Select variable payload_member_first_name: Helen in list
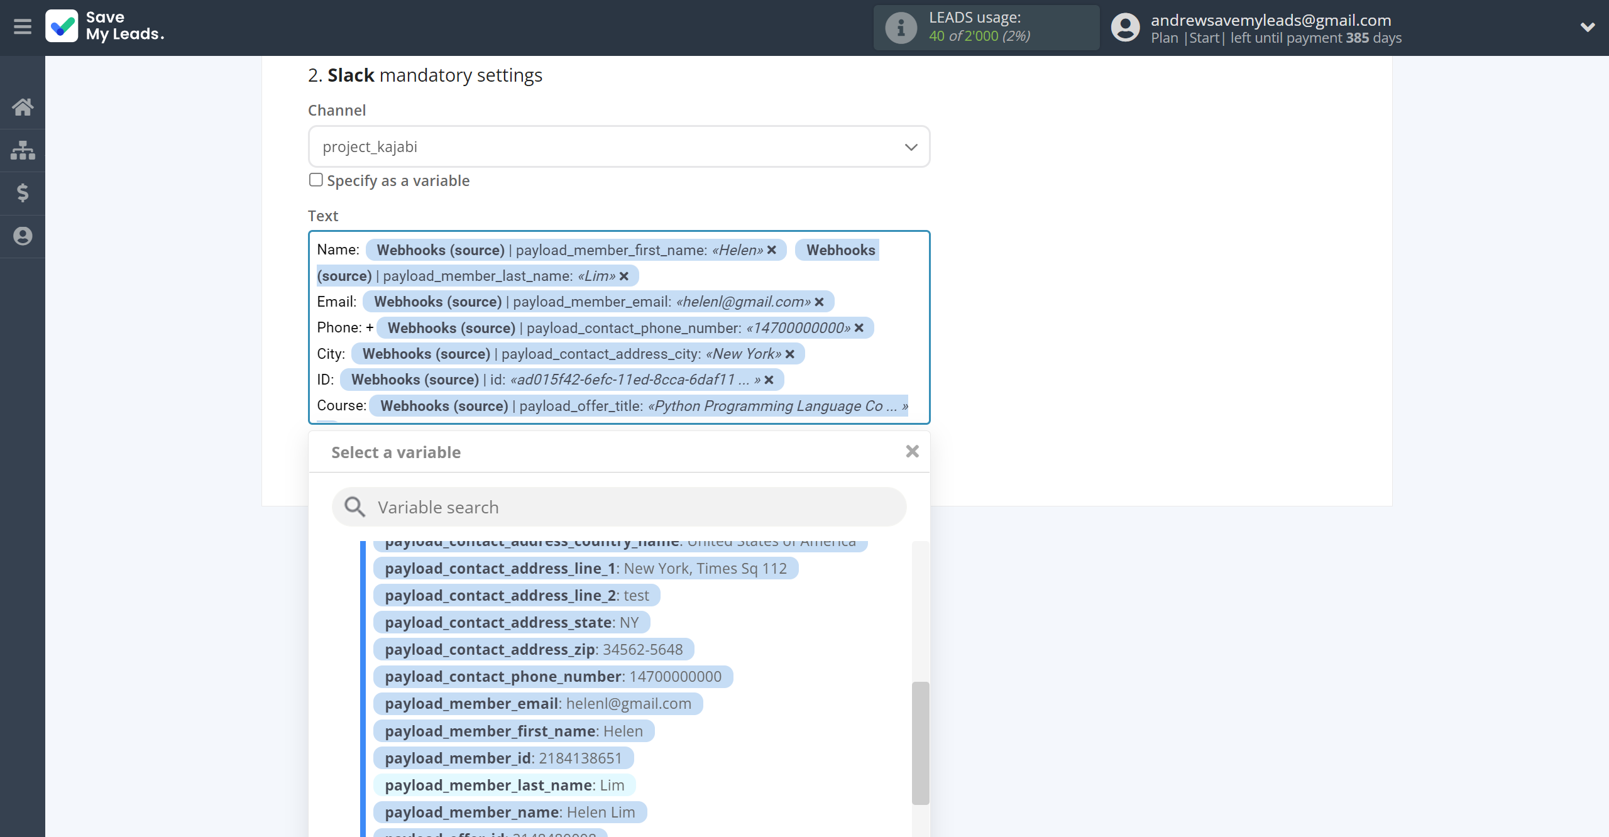This screenshot has width=1609, height=837. click(514, 731)
